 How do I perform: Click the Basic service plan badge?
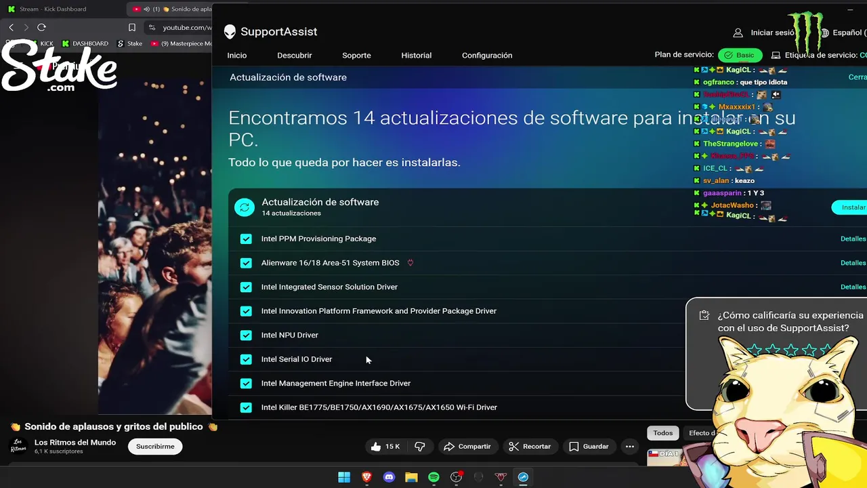click(740, 56)
